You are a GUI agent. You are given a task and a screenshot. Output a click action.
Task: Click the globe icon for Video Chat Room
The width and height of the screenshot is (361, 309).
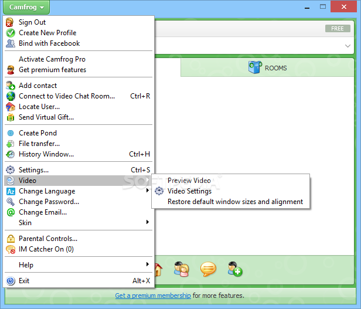coord(11,96)
